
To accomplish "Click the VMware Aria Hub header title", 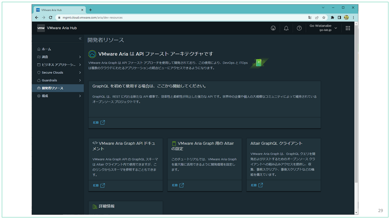I will point(62,28).
